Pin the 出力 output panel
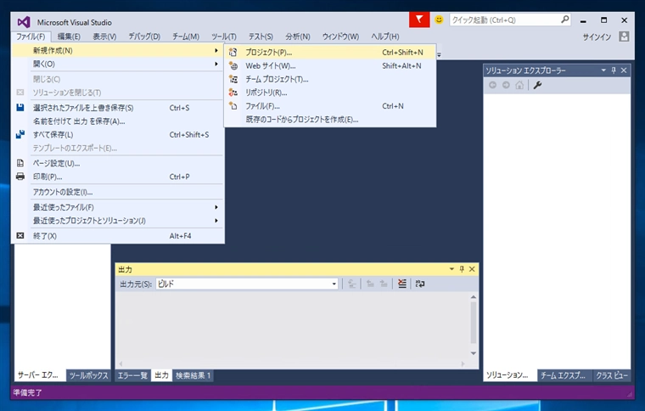Screen dimensions: 645x411 point(462,269)
